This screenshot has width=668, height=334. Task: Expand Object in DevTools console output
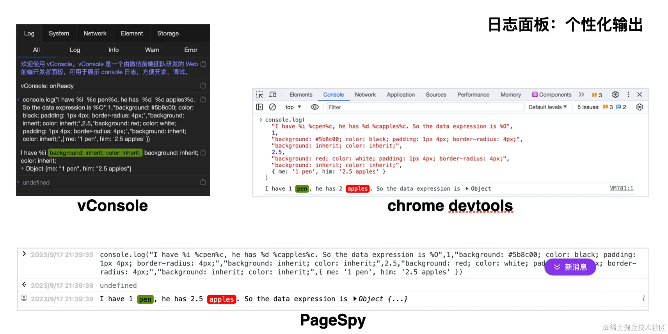467,189
